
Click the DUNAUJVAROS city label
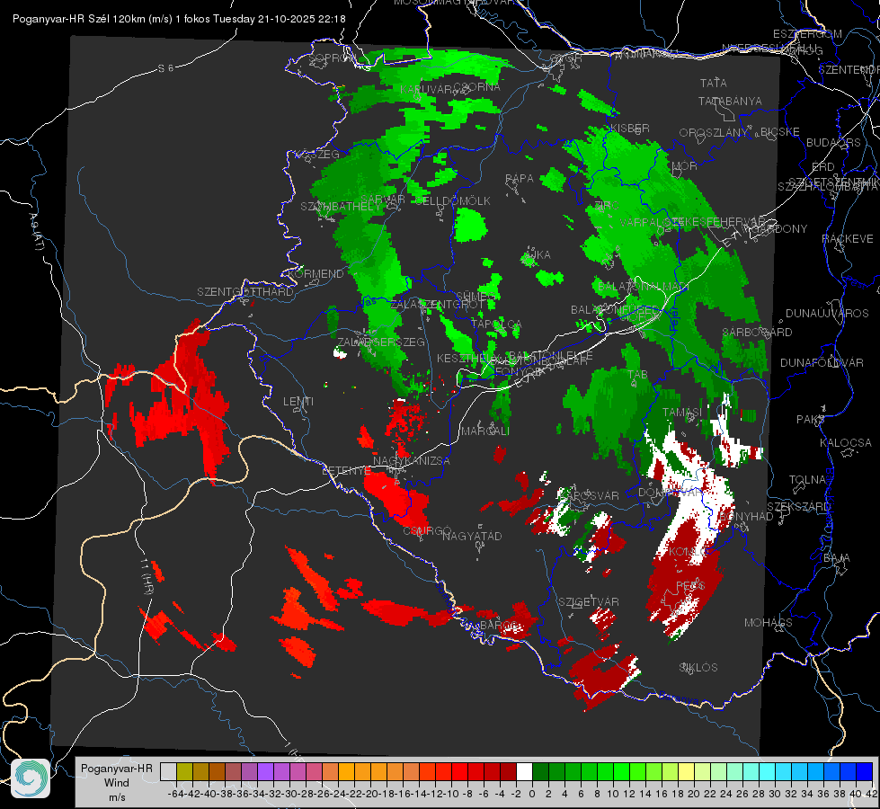point(827,314)
